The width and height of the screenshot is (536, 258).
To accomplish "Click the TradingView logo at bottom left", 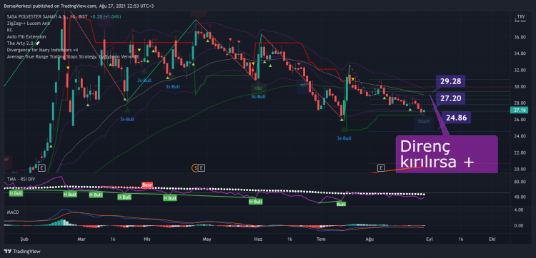I will [x=22, y=252].
